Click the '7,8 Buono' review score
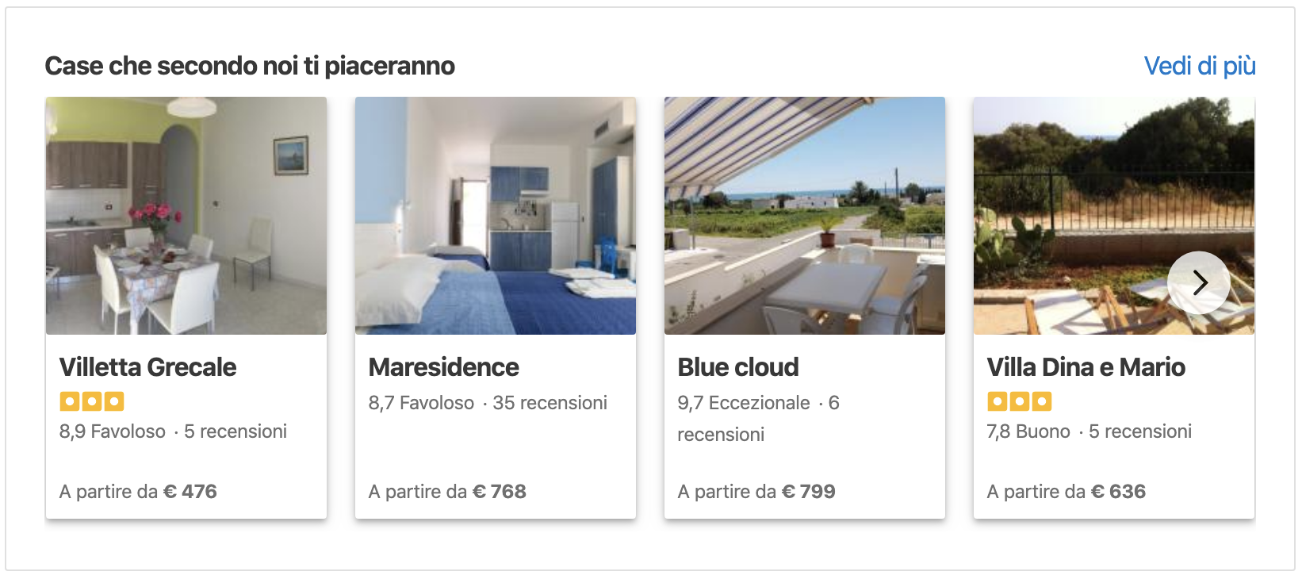 click(1028, 431)
